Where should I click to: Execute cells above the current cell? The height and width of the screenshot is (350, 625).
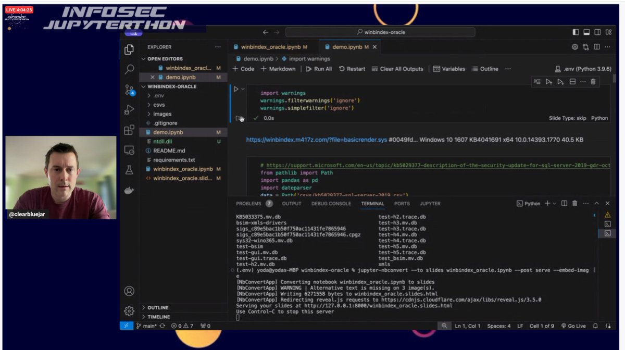549,82
